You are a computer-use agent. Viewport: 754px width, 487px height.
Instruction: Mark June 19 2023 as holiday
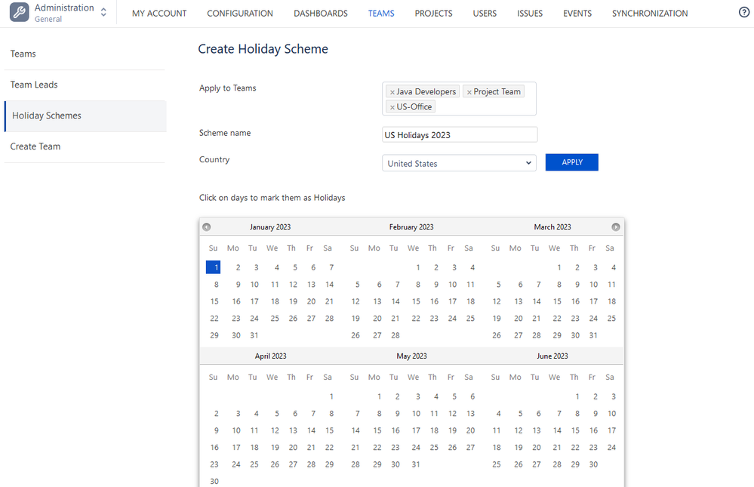click(x=519, y=448)
